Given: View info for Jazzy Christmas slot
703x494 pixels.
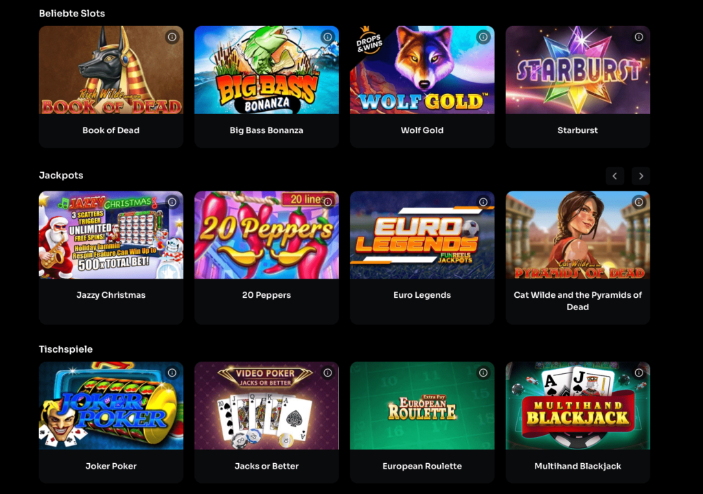Looking at the screenshot, I should tap(172, 202).
